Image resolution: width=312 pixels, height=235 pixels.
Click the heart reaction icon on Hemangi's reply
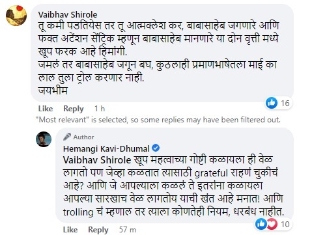[272, 224]
